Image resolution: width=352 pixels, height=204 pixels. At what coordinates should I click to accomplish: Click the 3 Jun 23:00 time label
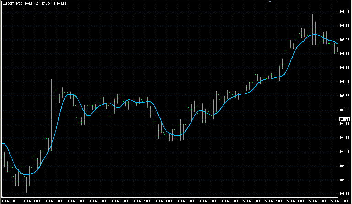point(98,201)
